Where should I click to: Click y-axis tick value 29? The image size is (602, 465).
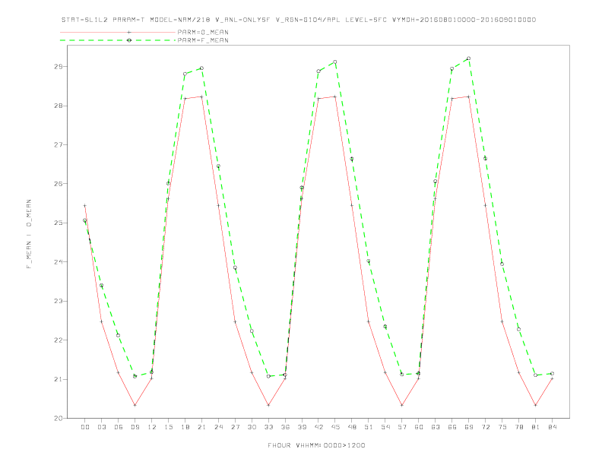[59, 67]
